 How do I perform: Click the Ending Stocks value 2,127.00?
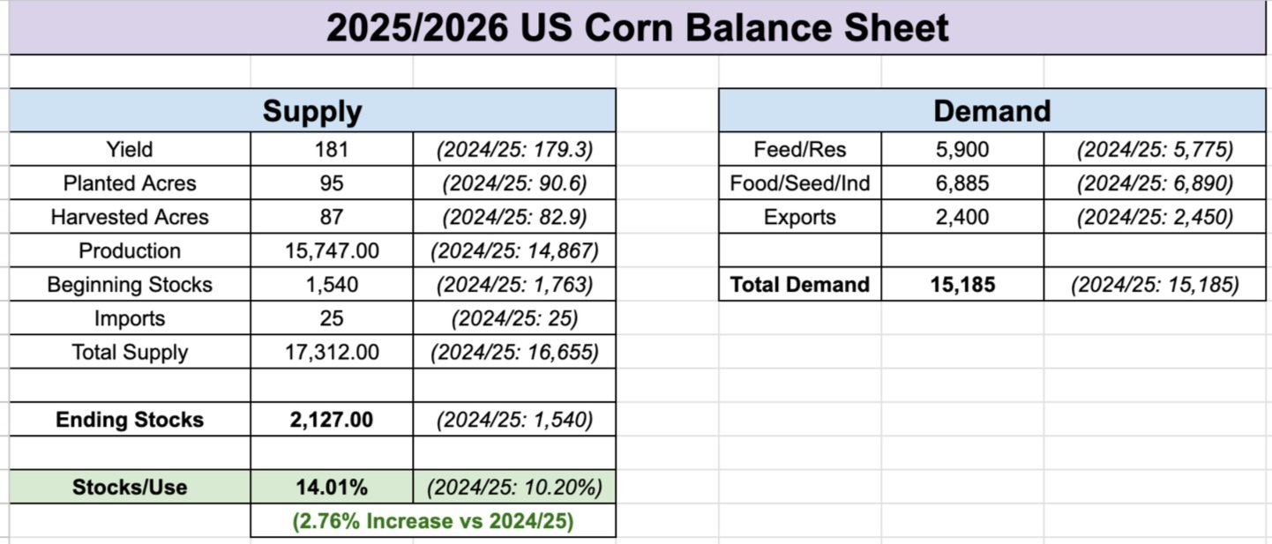click(x=332, y=420)
